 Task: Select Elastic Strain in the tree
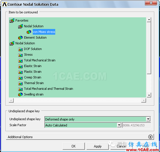[x=33, y=66]
